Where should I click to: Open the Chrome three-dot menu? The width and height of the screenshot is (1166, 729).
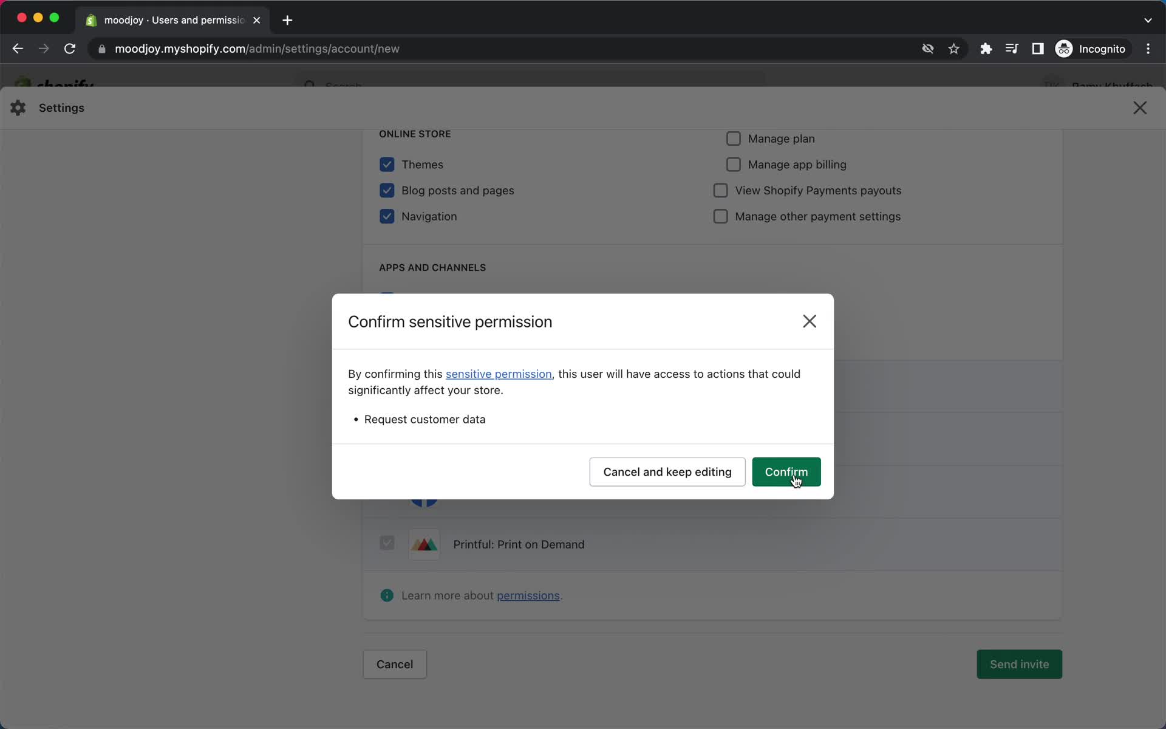click(x=1148, y=49)
